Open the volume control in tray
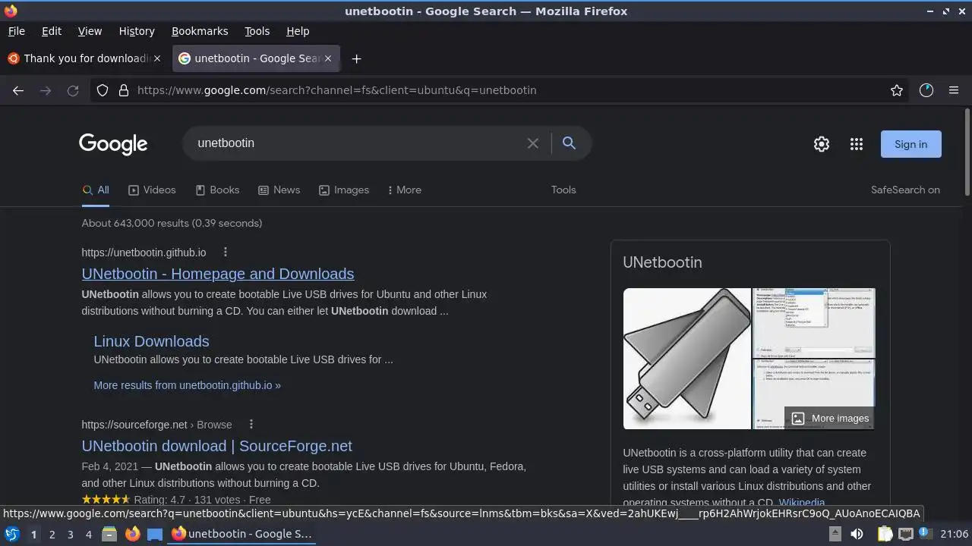This screenshot has width=972, height=546. point(857,534)
